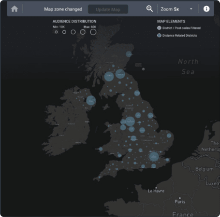This screenshot has height=217, width=220.
Task: Activate the magnifier zoom-in icon
Action: pyautogui.click(x=149, y=9)
